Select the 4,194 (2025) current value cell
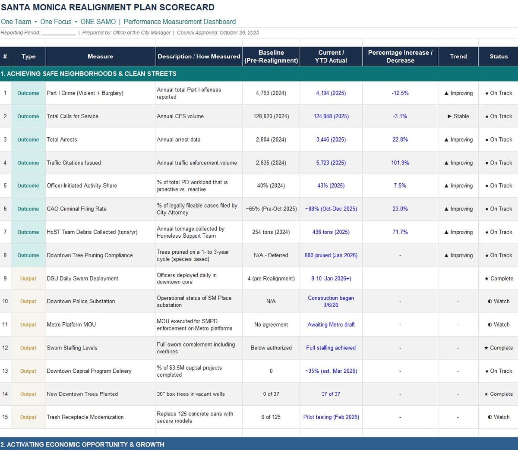 coord(331,93)
